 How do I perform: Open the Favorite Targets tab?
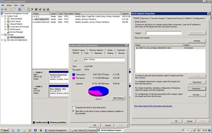pyautogui.click(x=158, y=19)
